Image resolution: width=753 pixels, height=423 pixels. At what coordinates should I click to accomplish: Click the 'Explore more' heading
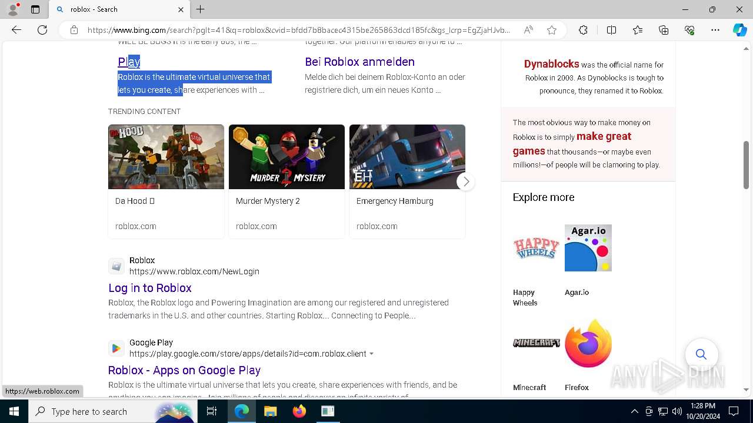click(x=544, y=197)
